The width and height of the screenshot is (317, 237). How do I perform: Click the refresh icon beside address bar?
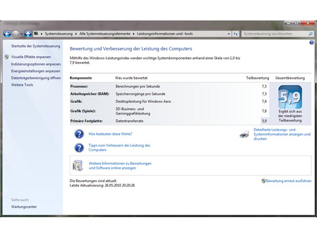(236, 34)
